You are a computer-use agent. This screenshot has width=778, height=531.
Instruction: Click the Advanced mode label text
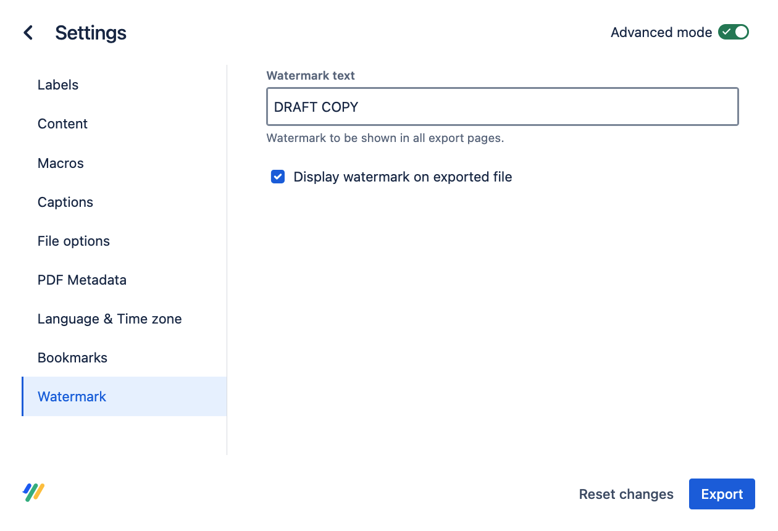(661, 33)
